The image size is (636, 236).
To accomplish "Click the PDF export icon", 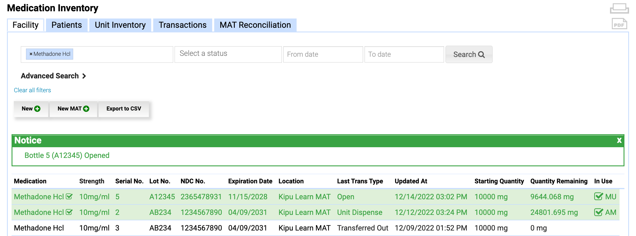I will click(619, 24).
